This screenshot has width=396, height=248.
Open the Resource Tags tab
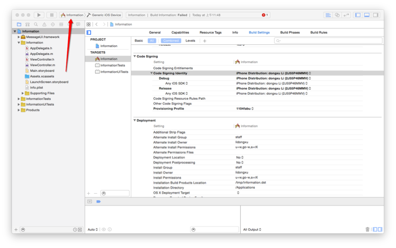click(x=211, y=32)
